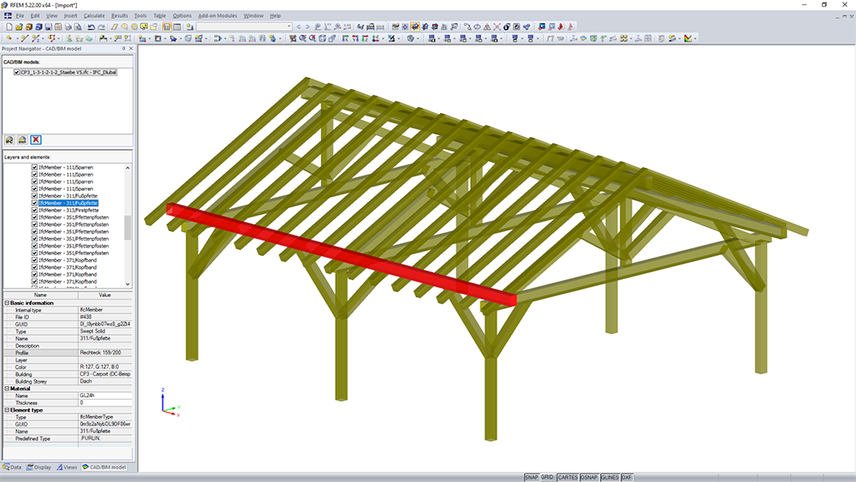The width and height of the screenshot is (856, 482).
Task: Uncheck the selected 311/Fußpfette checkbox
Action: [34, 203]
